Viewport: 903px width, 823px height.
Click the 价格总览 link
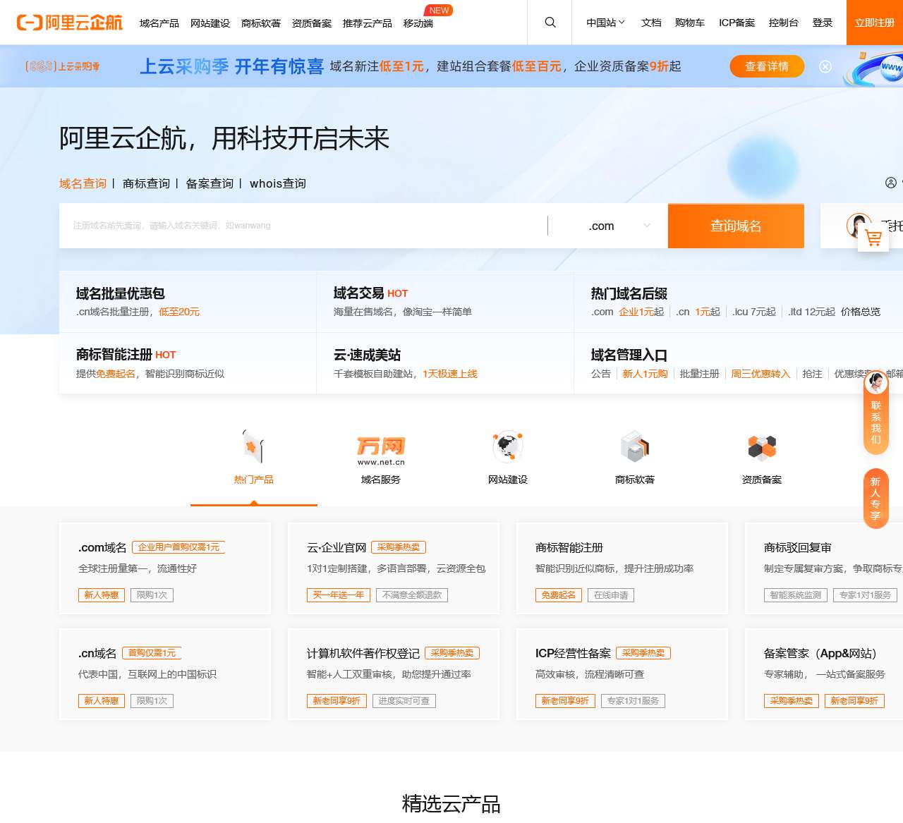click(x=861, y=312)
